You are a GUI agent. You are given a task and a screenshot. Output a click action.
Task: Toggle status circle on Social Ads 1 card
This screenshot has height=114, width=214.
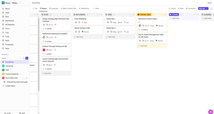pos(108,22)
